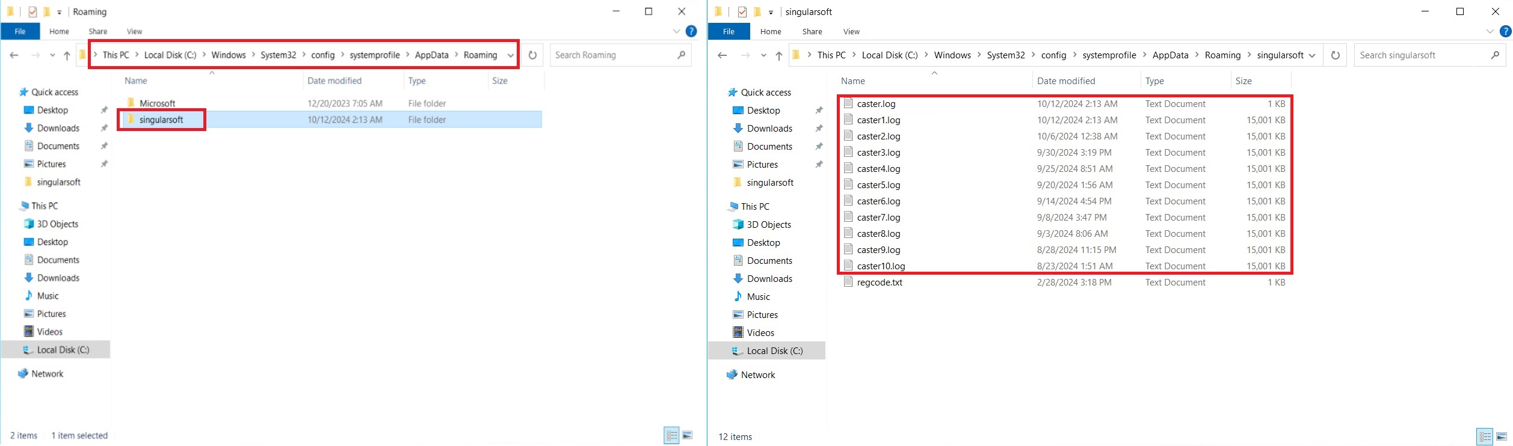Image resolution: width=1513 pixels, height=446 pixels.
Task: Click Back arrow in singularsoft window
Action: point(723,55)
